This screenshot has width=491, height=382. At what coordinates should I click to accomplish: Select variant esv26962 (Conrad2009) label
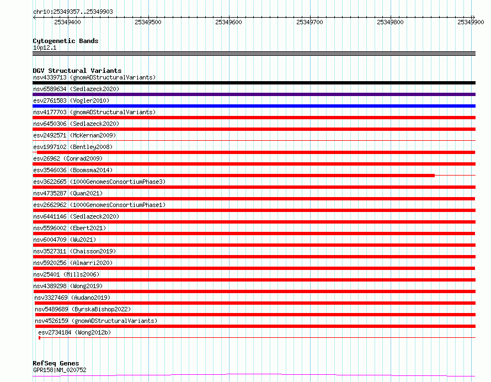(x=68, y=158)
